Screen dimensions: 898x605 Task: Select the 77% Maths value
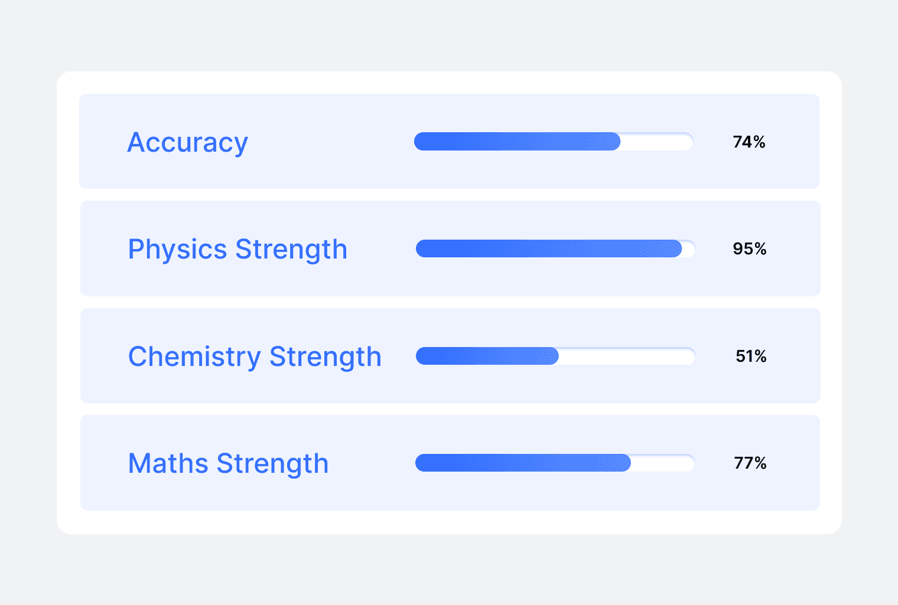[x=750, y=463]
